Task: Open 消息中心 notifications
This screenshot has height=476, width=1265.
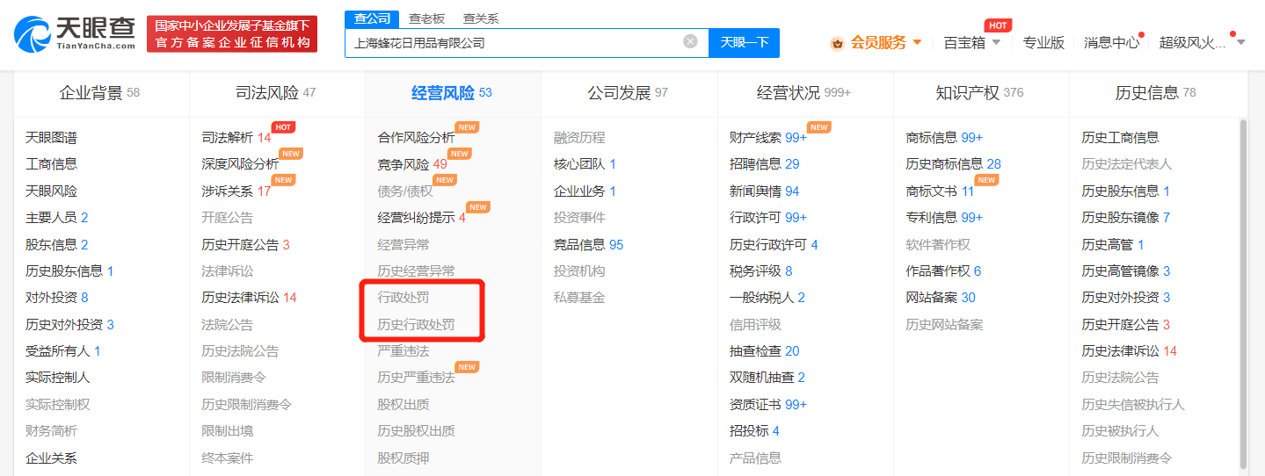Action: (x=1111, y=42)
